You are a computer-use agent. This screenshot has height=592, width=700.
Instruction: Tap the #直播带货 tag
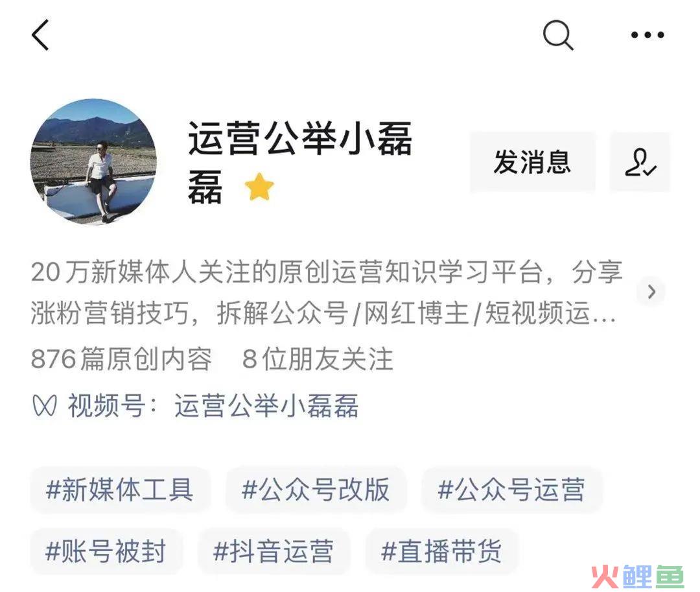point(441,551)
